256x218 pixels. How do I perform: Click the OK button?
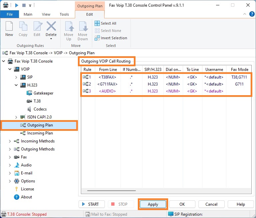click(x=182, y=204)
